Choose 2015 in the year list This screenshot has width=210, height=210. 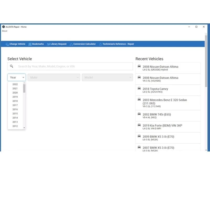tap(15, 114)
